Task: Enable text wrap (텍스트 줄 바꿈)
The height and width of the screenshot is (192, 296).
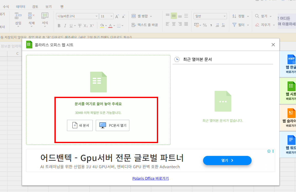Action: [x=145, y=25]
